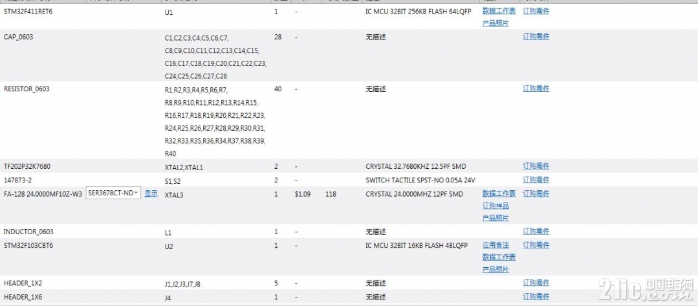Click the L1 designator
This screenshot has width=698, height=306.
coord(168,233)
